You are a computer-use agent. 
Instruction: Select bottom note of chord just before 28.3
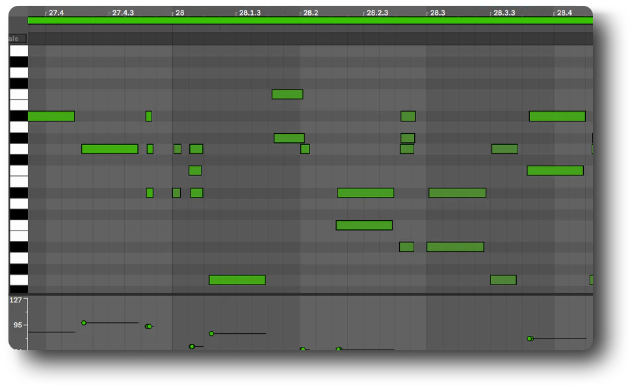406,247
